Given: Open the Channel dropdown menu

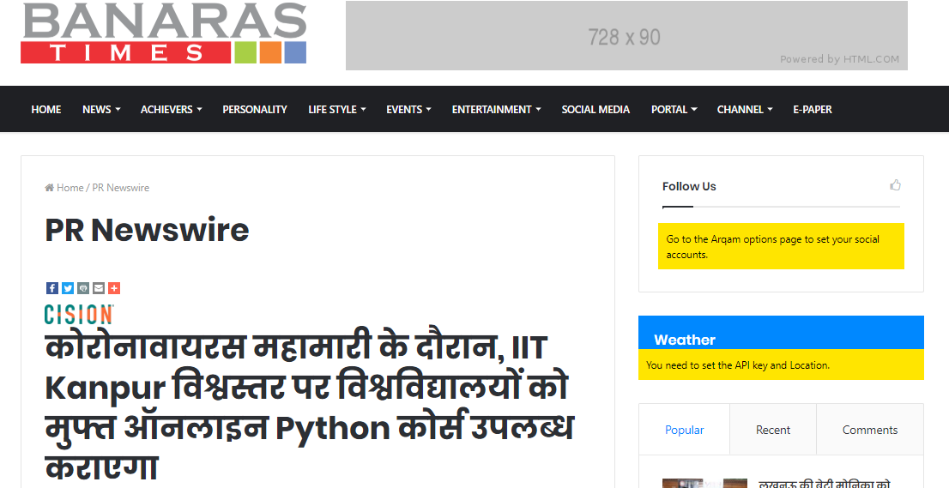Looking at the screenshot, I should coord(744,110).
